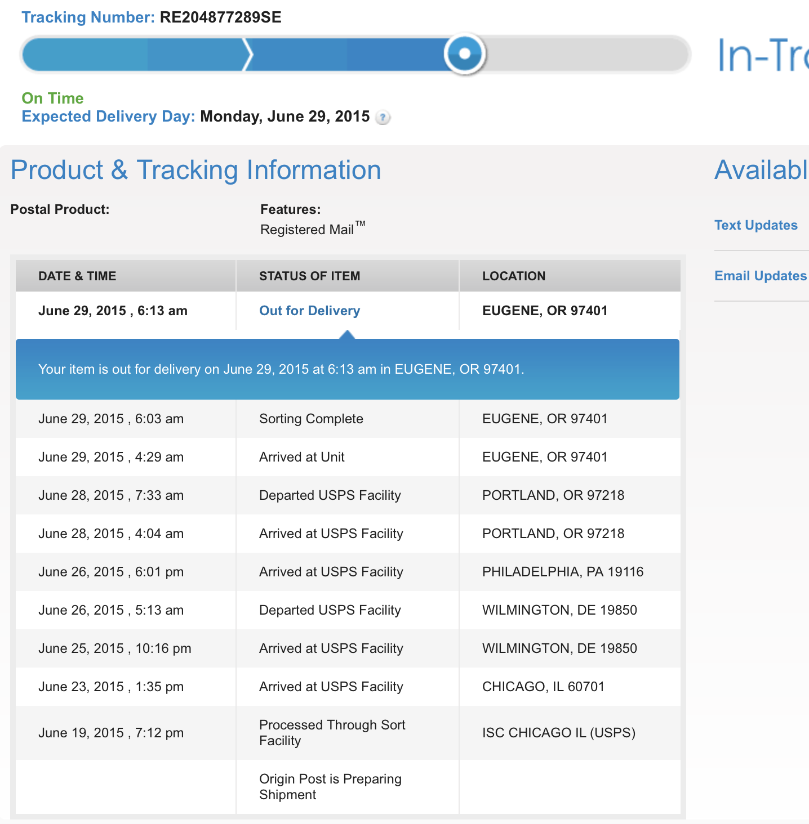Click the chevron arrow in progress bar
The image size is (809, 824).
pos(247,55)
